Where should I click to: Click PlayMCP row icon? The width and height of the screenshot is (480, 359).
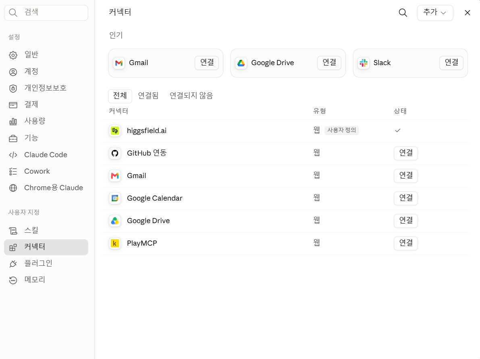pos(115,243)
